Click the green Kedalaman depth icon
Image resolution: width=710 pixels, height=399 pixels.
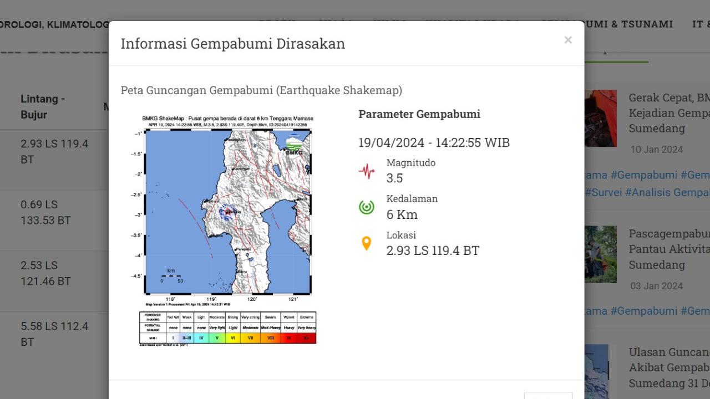coord(367,207)
